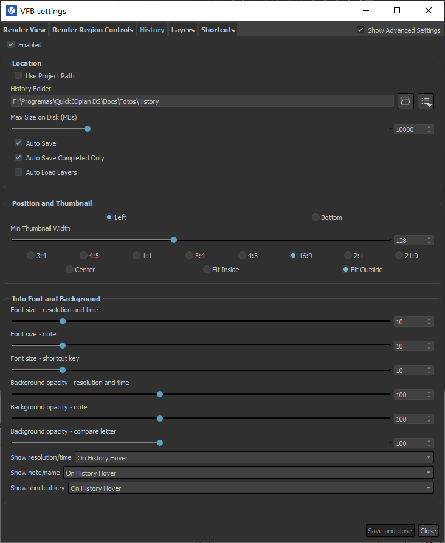Screen dimensions: 445x543
Task: Select Bottom history position
Action: 316,217
